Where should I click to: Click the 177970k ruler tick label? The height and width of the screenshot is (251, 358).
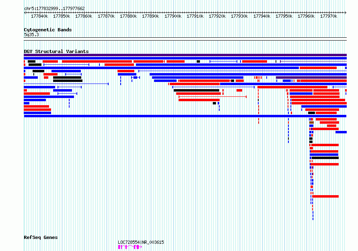329,16
